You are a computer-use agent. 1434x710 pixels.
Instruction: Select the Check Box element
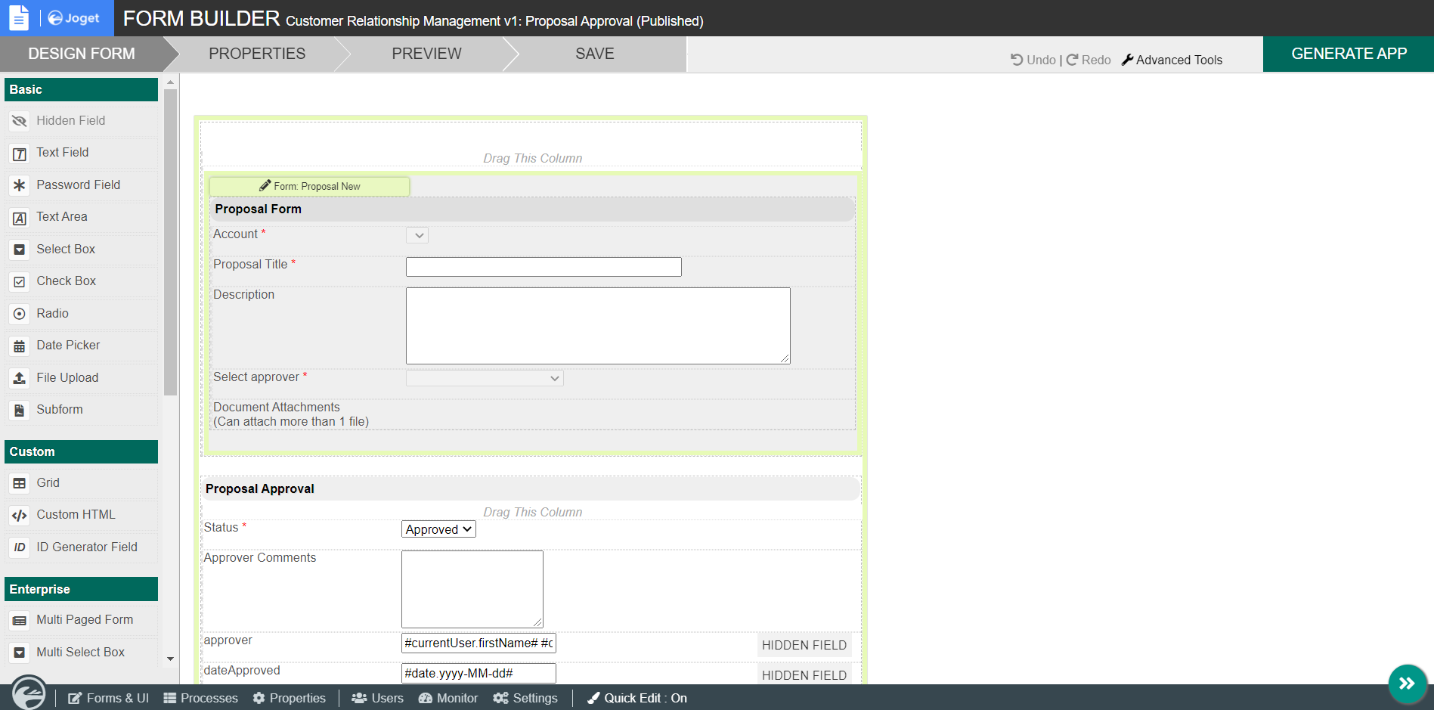pos(67,281)
